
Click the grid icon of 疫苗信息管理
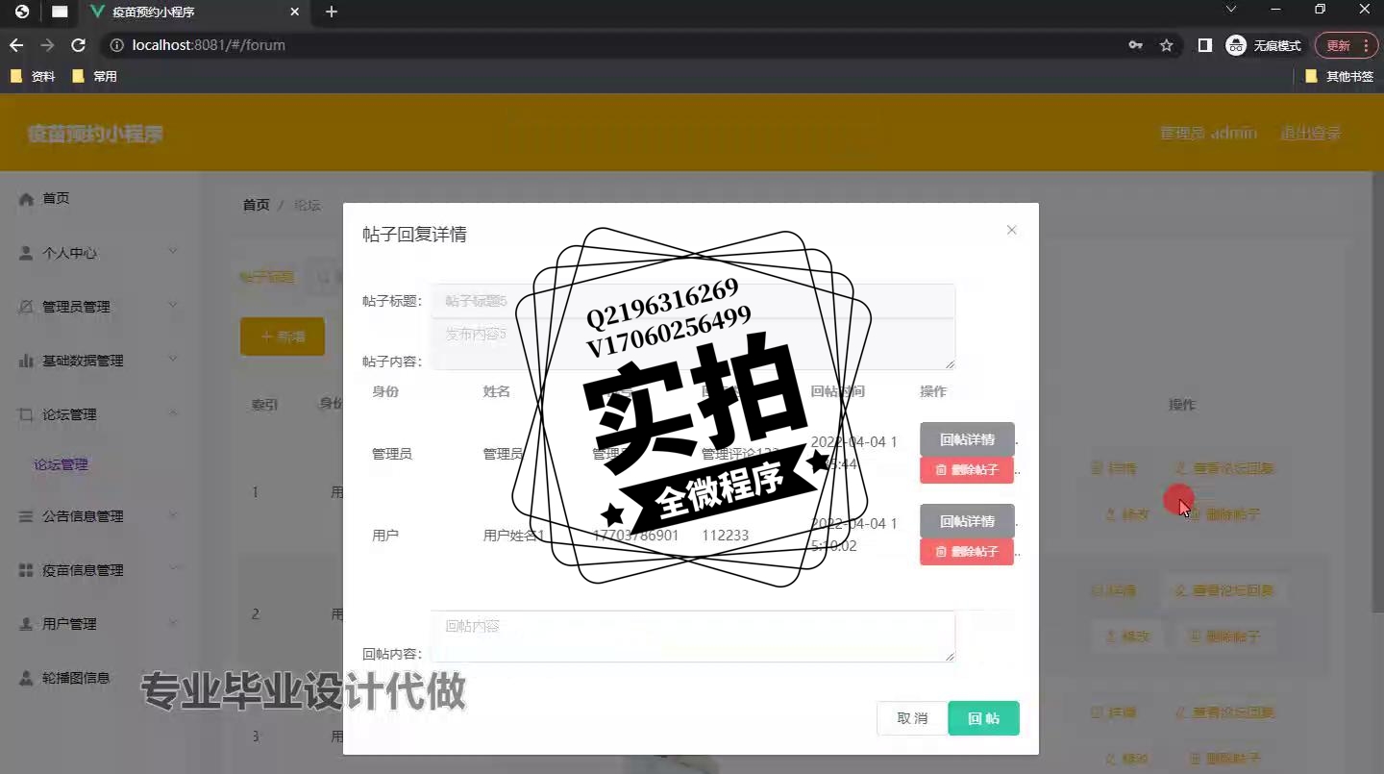click(26, 570)
